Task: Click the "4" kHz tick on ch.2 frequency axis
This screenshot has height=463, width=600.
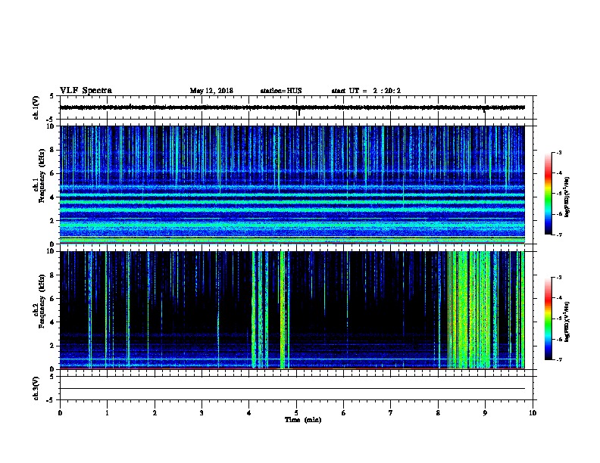Action: point(53,322)
